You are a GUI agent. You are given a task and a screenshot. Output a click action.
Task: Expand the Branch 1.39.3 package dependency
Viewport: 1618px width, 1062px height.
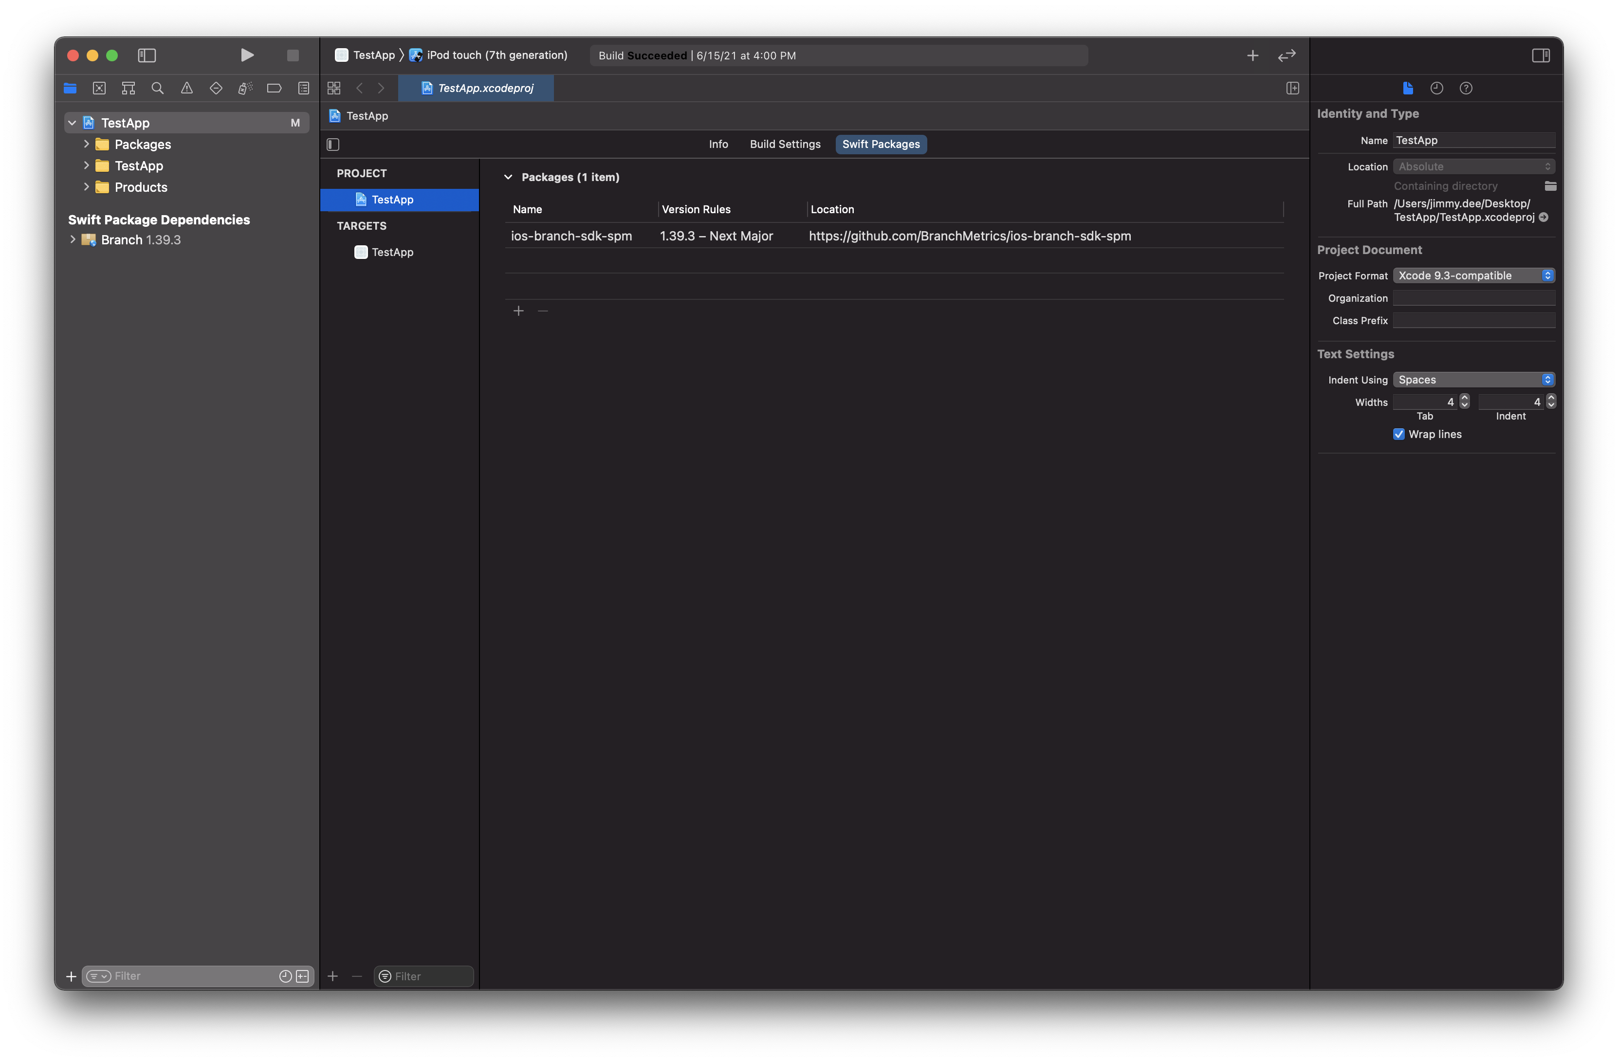click(x=73, y=239)
